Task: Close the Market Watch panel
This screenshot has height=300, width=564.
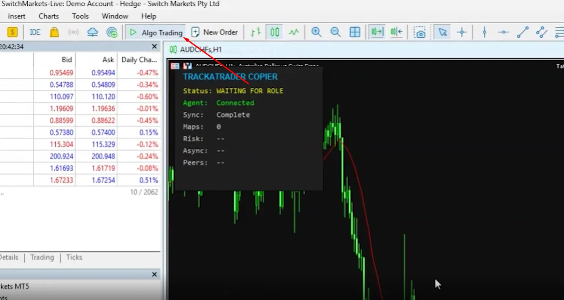Action: [x=154, y=47]
